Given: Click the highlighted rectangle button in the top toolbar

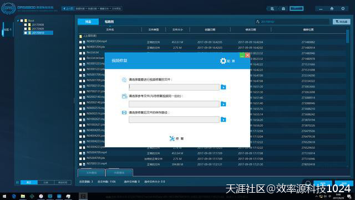Looking at the screenshot, I should (x=297, y=9).
